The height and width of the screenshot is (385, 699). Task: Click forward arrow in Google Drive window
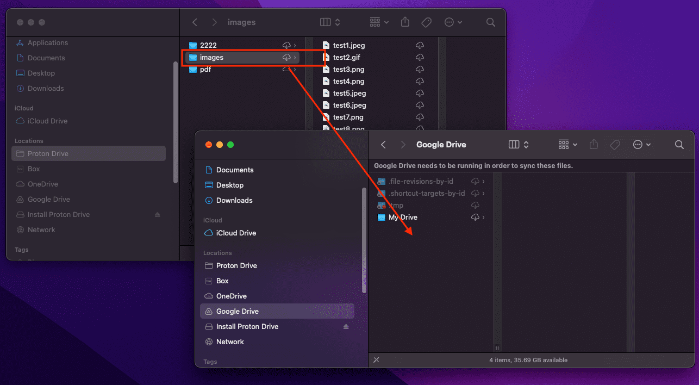[403, 145]
